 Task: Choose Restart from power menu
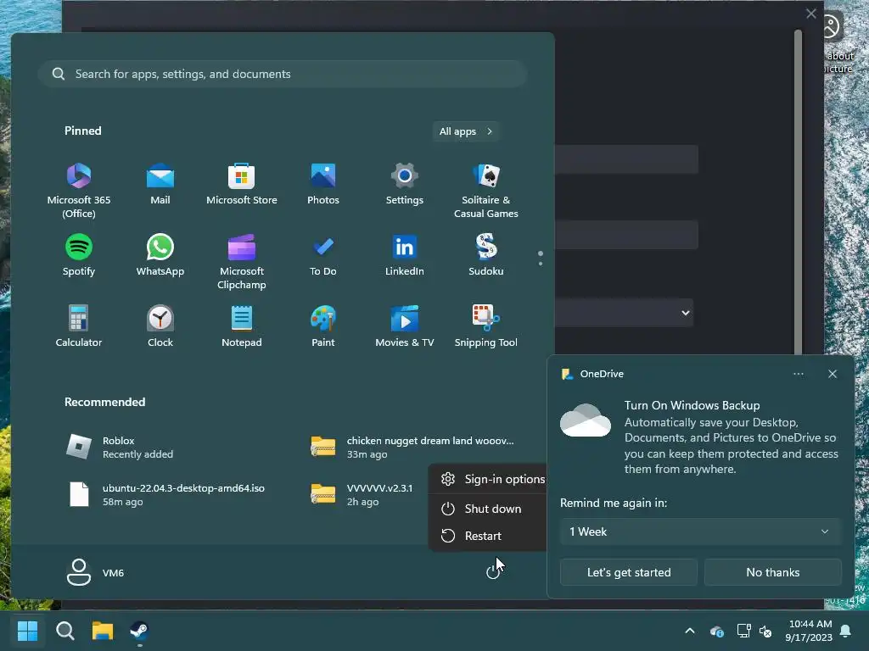click(488, 536)
